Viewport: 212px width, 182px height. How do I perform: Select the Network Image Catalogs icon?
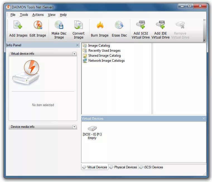click(x=85, y=61)
